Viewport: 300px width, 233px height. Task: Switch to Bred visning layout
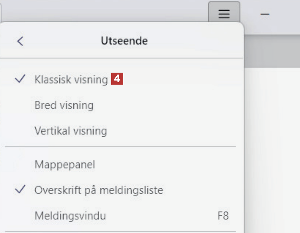(64, 105)
